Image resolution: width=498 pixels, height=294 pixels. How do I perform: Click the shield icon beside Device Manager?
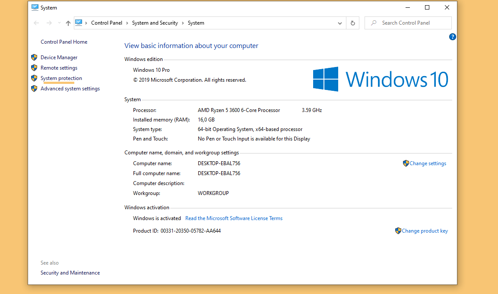34,58
